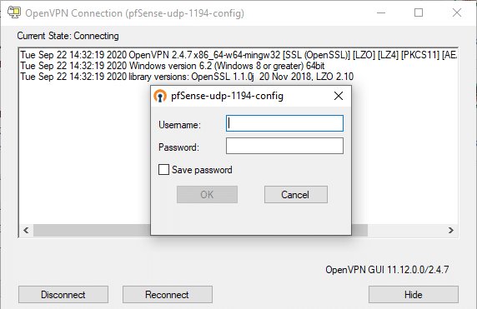
Task: Click the Reconnect button
Action: point(168,294)
